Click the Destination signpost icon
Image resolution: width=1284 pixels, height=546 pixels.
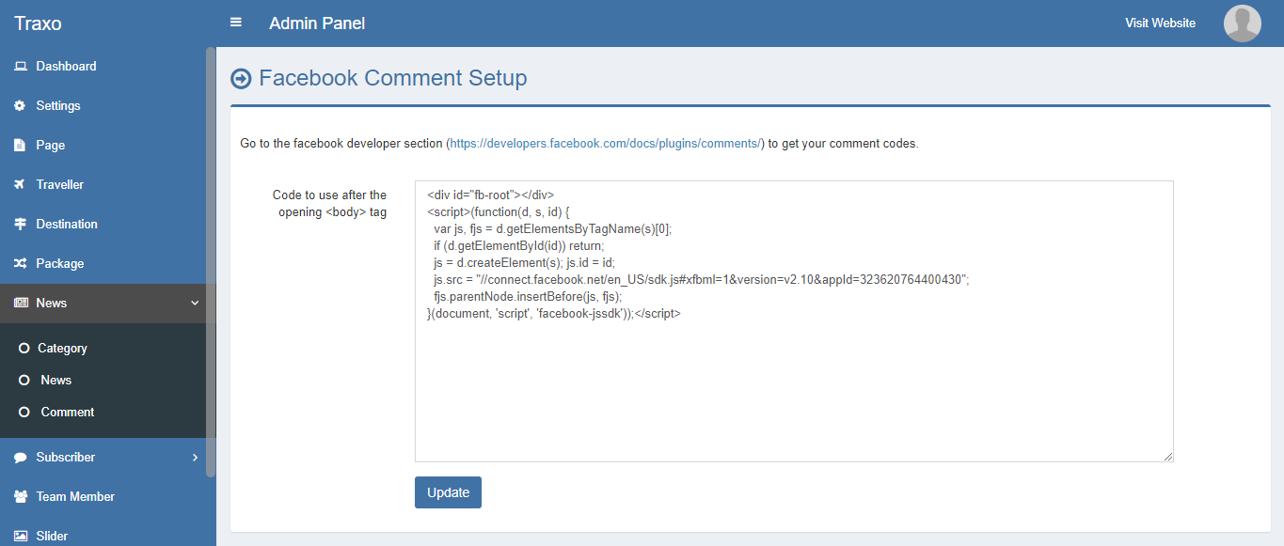pos(20,225)
